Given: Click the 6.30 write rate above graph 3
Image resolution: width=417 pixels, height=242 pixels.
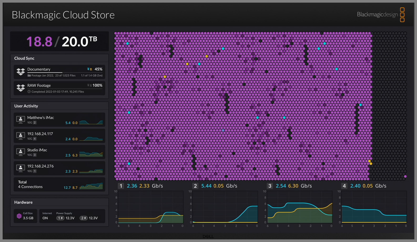Looking at the screenshot, I should pos(293,186).
